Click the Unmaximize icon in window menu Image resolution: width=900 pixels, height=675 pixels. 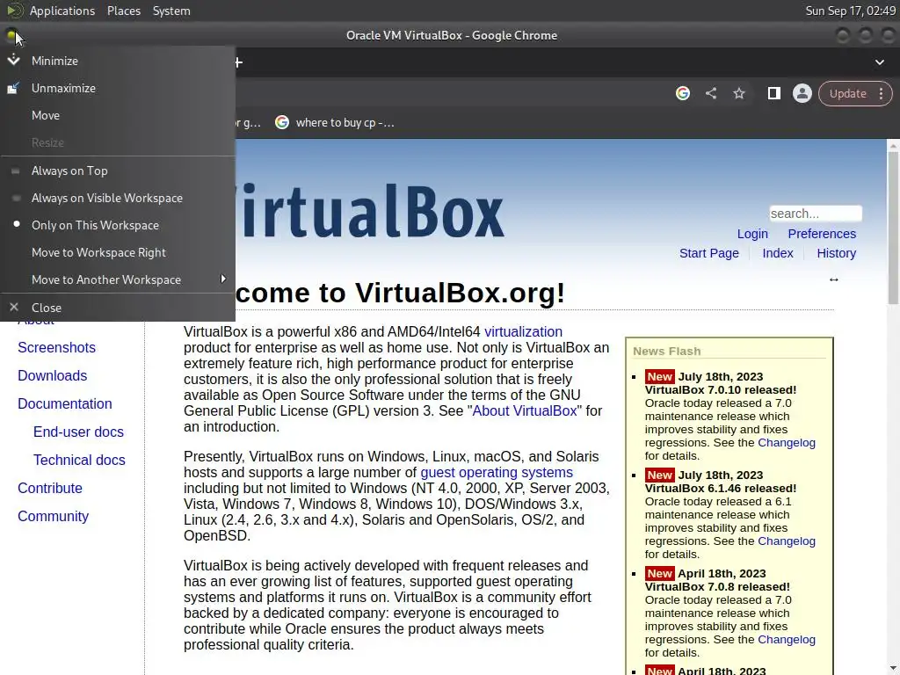point(14,88)
